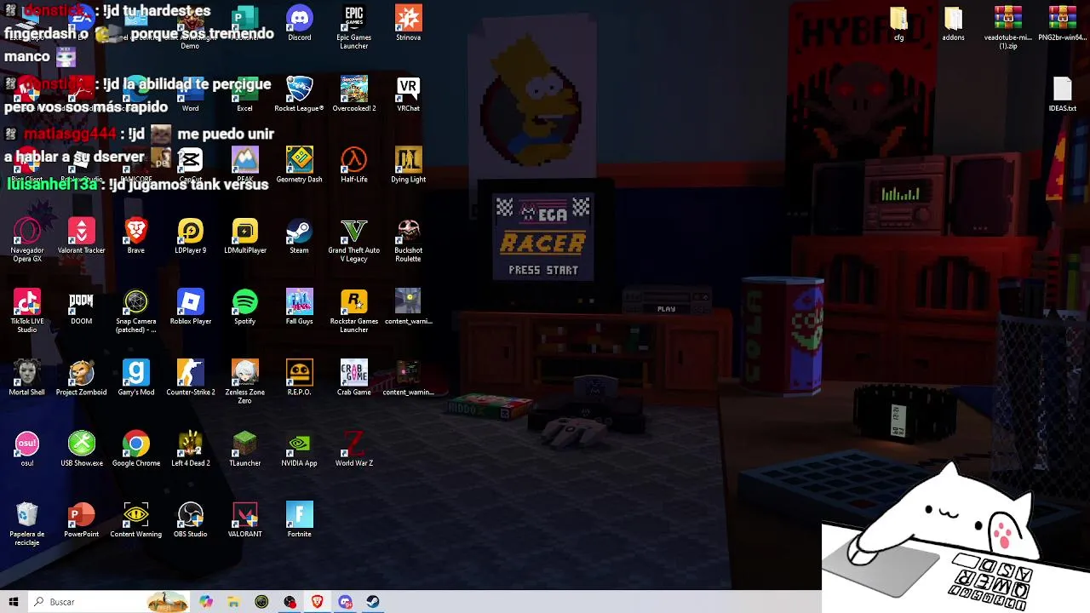Open the Windows Start menu
The width and height of the screenshot is (1090, 613).
(14, 602)
